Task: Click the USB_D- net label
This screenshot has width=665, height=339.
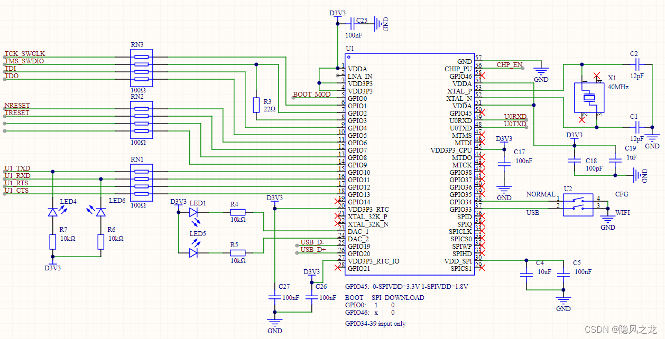Action: click(x=312, y=242)
